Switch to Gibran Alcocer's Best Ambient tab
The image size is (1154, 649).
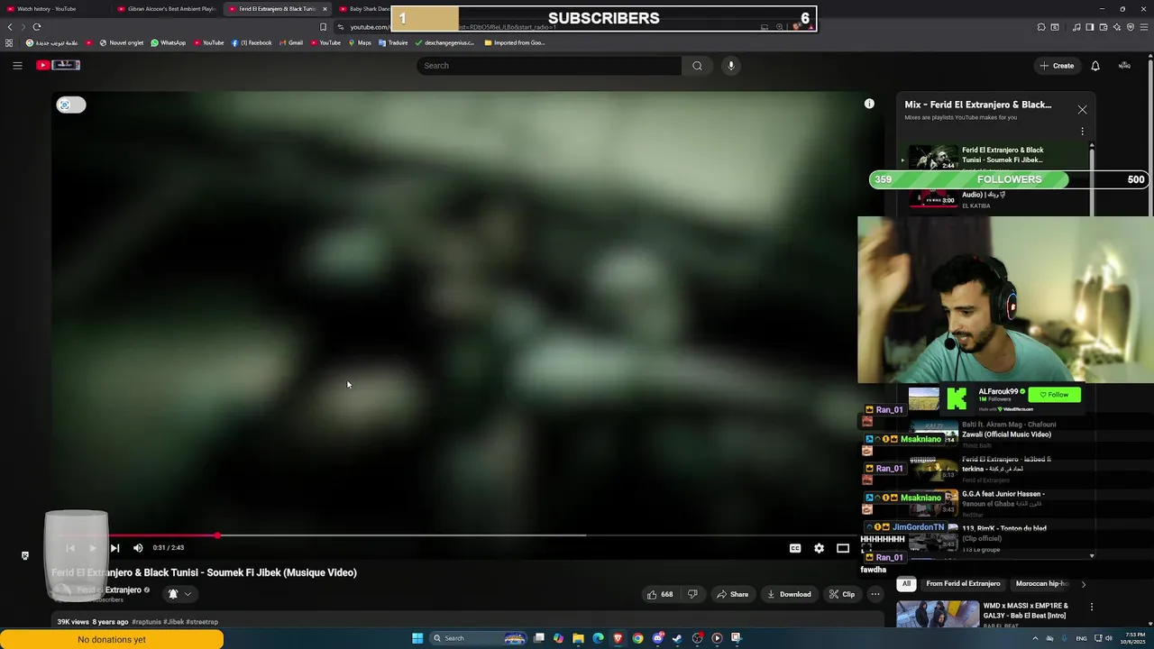pos(167,9)
